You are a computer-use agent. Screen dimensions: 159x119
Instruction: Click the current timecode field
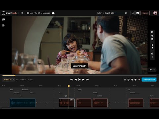[x=9, y=80]
